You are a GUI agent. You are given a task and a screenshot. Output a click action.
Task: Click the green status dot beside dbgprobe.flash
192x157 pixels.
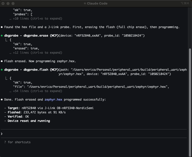click(x=2, y=70)
